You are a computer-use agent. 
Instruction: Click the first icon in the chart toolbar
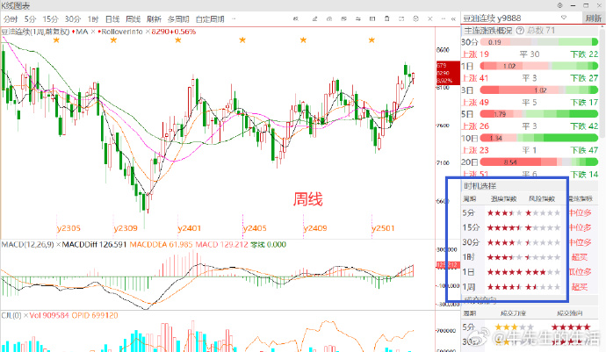point(296,18)
